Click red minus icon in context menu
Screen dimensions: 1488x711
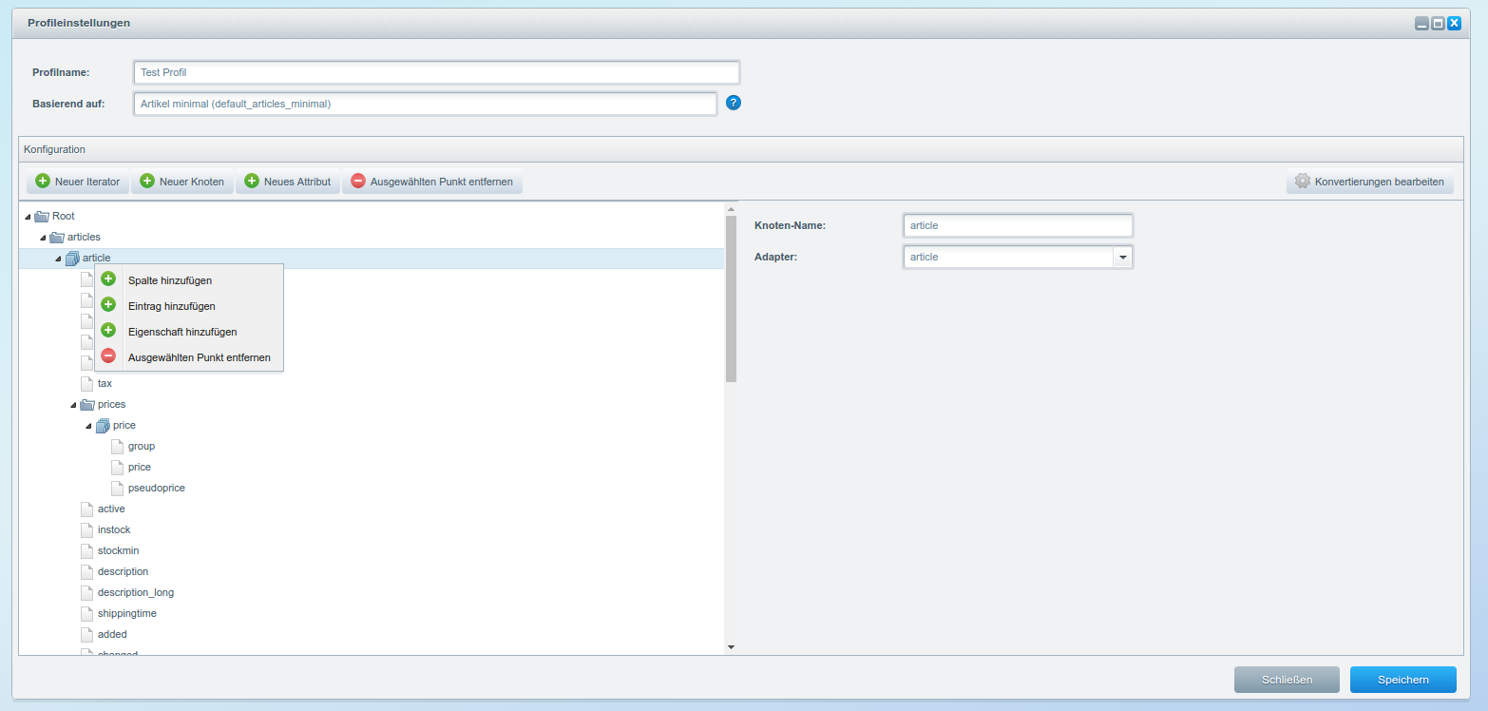tap(108, 355)
